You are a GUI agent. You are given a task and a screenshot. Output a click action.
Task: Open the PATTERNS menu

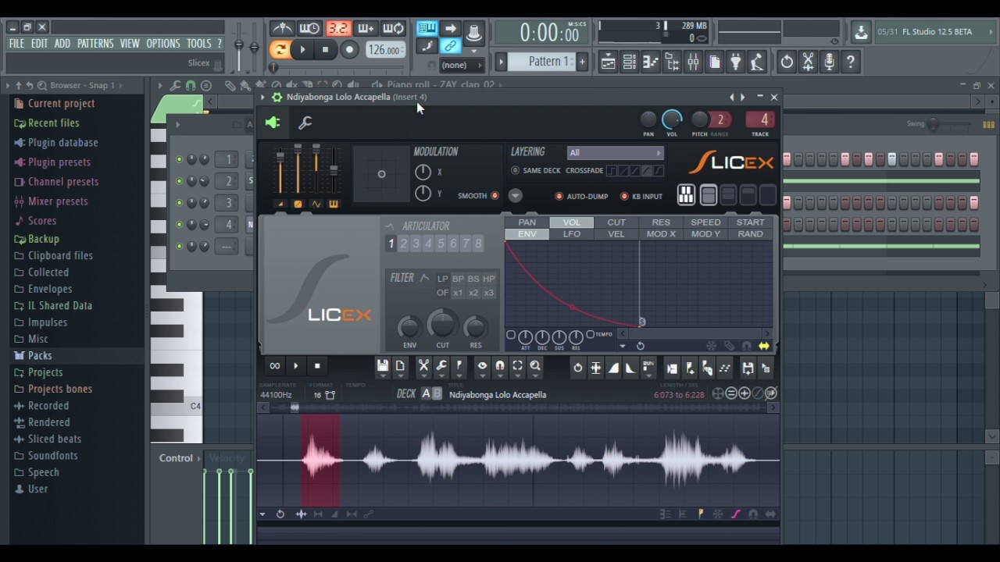click(x=95, y=43)
